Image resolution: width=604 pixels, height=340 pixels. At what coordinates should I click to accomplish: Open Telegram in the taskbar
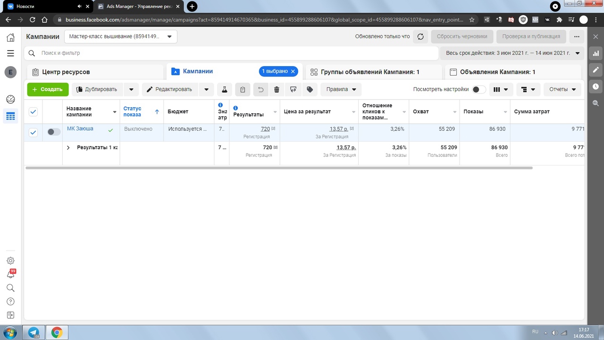tap(34, 332)
